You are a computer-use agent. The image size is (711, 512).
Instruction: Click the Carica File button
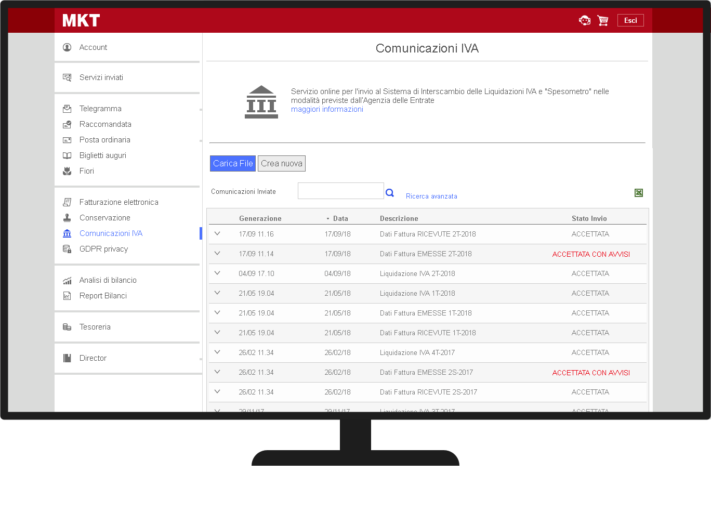(233, 163)
